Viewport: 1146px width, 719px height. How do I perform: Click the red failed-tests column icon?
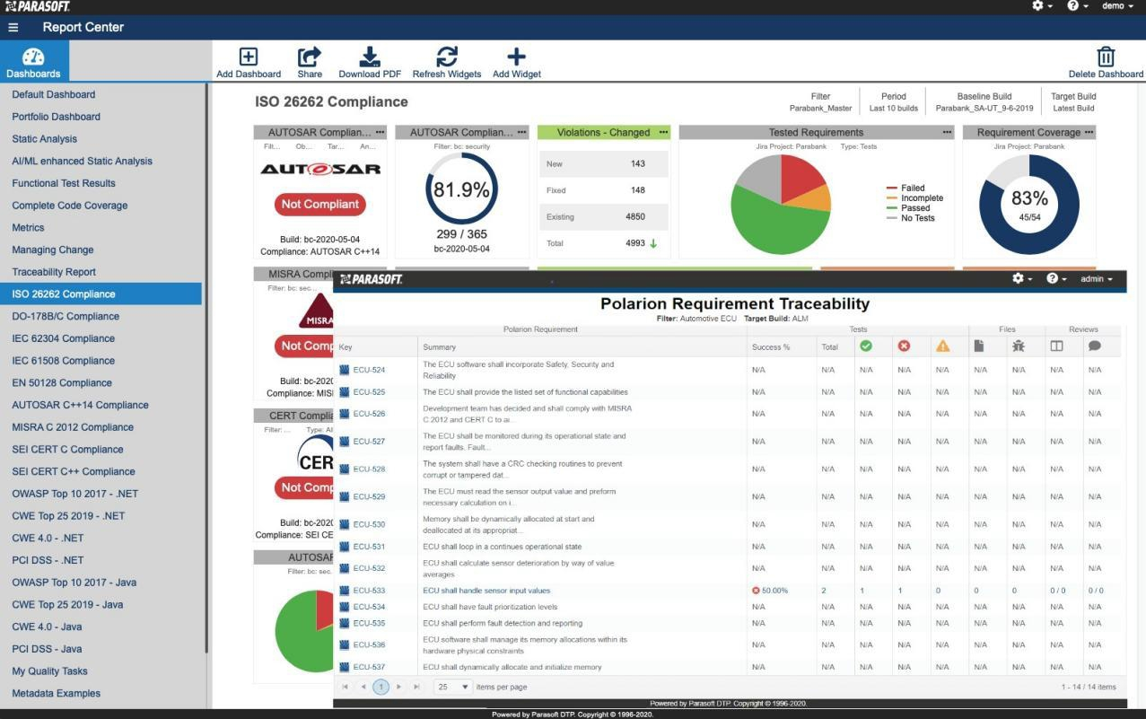(904, 346)
